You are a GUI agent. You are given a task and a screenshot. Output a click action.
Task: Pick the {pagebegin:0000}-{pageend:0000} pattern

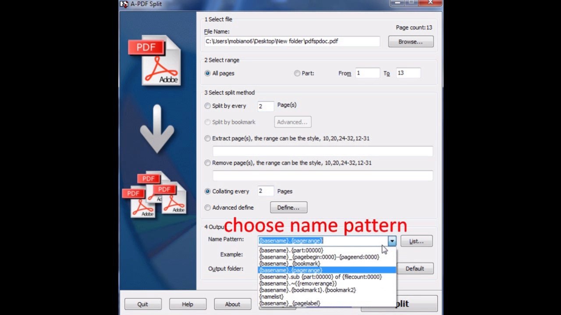pyautogui.click(x=327, y=257)
